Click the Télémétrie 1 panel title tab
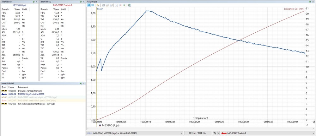Image resolution: width=316 pixels, height=136 pixels. 7,1
